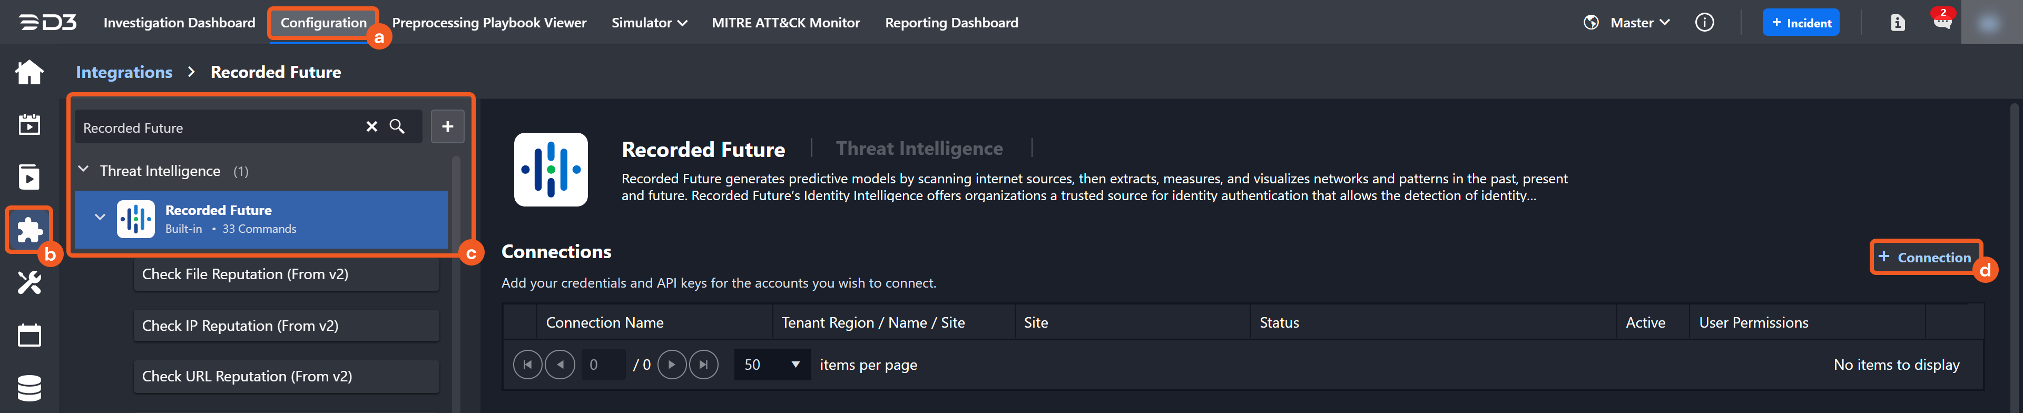
Task: Click the plus button beside the search box
Action: point(447,127)
